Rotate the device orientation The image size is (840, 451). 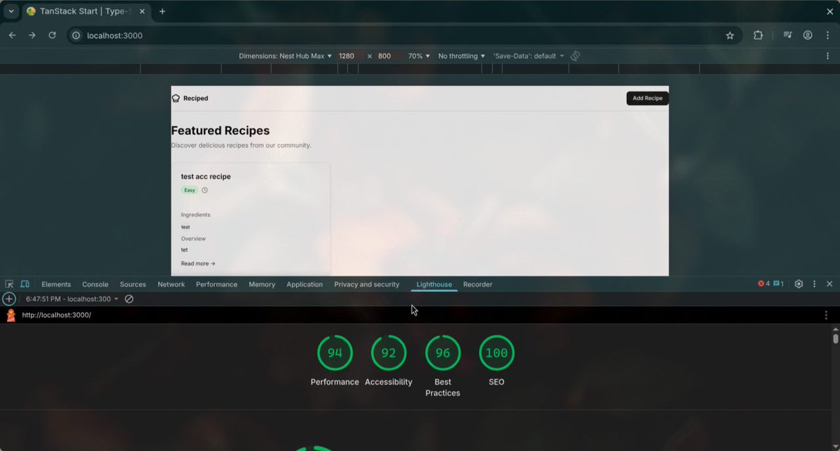[x=575, y=56]
